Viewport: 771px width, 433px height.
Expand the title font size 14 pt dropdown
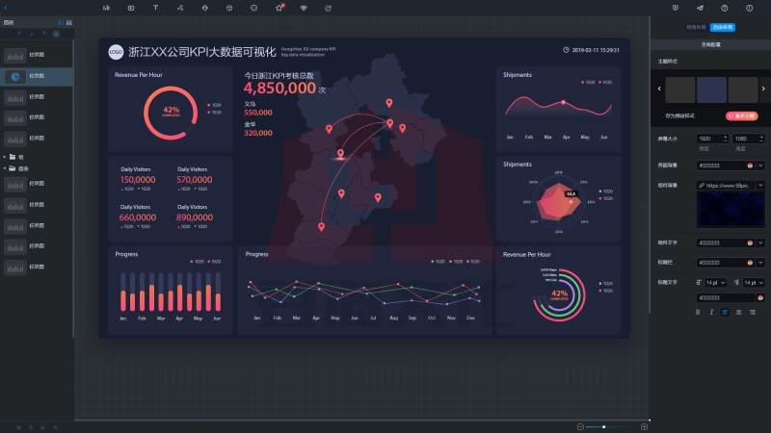(x=725, y=282)
